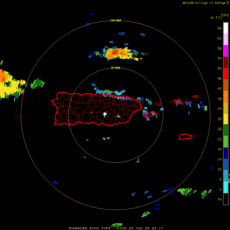Click the 54 value on the legend
Viewport: 230px width, 230px height.
click(220, 58)
